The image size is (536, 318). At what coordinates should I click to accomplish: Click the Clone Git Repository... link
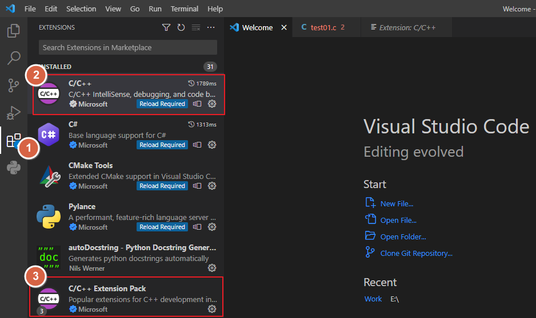click(417, 253)
